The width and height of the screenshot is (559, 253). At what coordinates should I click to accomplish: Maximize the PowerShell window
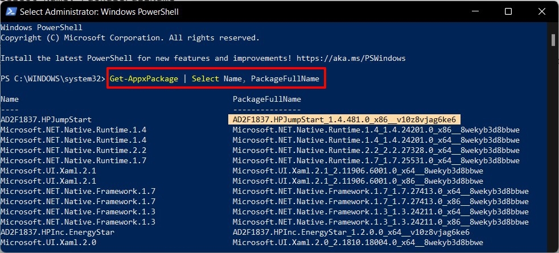point(508,11)
